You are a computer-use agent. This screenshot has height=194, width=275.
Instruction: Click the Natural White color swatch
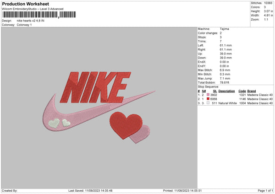[x=208, y=103]
